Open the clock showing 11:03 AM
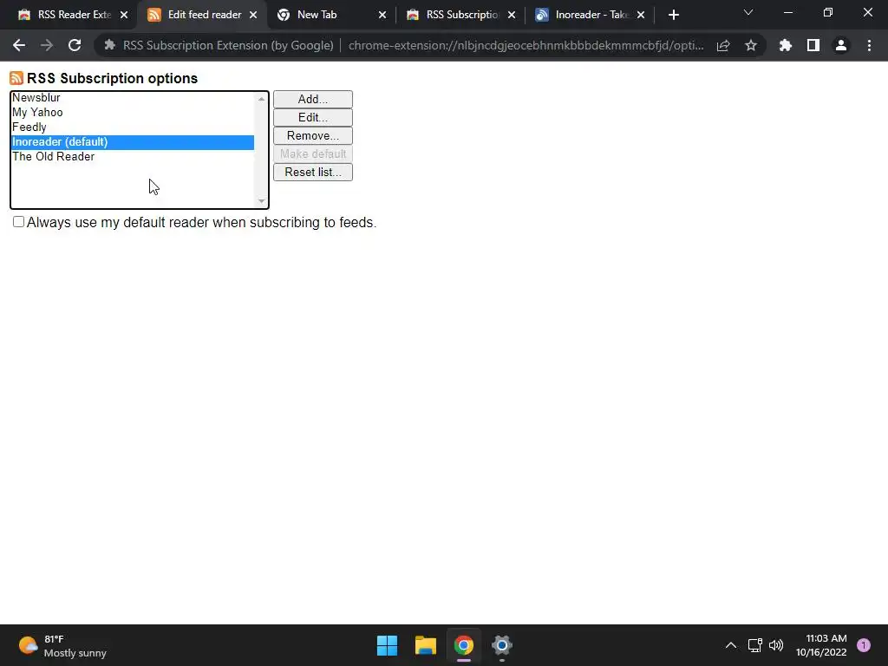 click(x=822, y=645)
